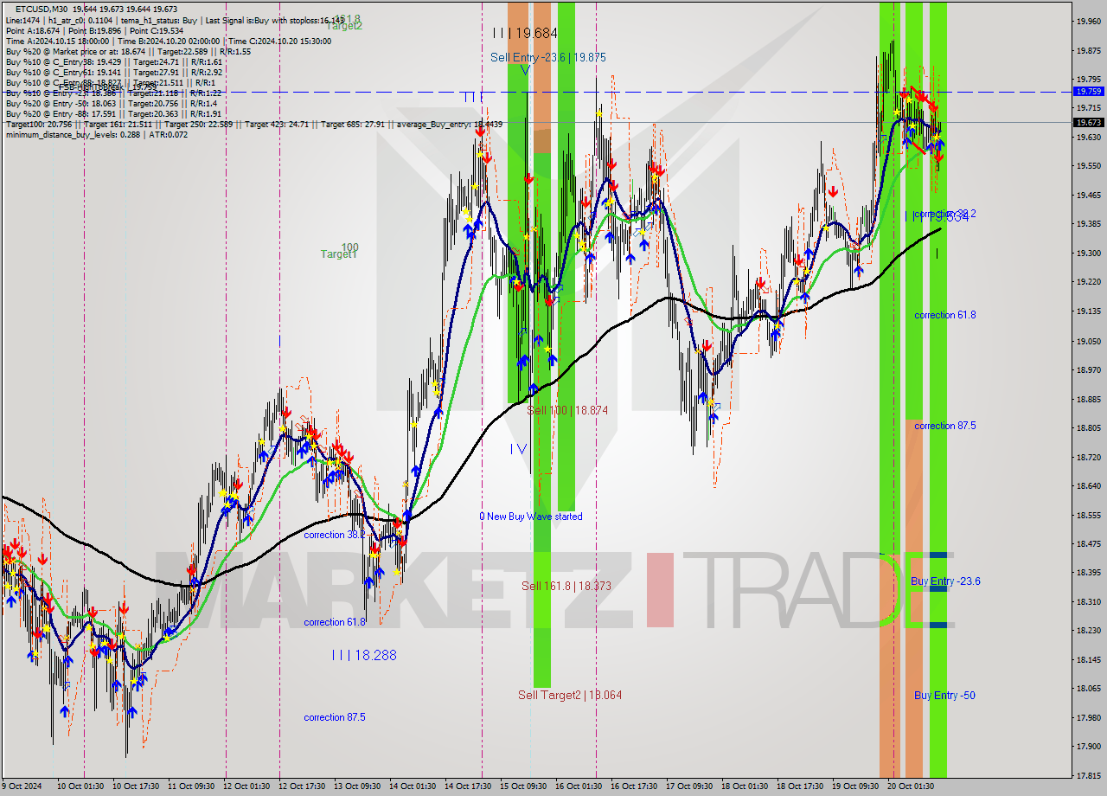
Task: Click the 'Sell Target2 | 18.064' label
Action: 570,695
